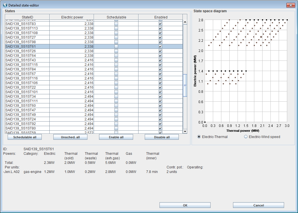Toggle Schedulable for SAID139_SS1ST43
The image size is (298, 213).
pos(116,60)
